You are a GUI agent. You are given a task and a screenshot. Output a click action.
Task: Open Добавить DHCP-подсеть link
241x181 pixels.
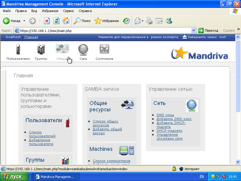click(171, 125)
